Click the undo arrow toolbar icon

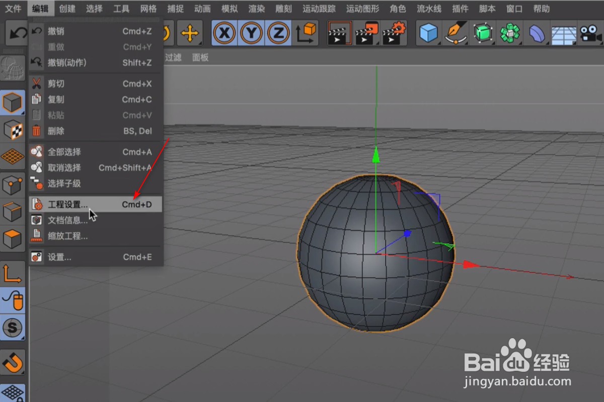(18, 34)
